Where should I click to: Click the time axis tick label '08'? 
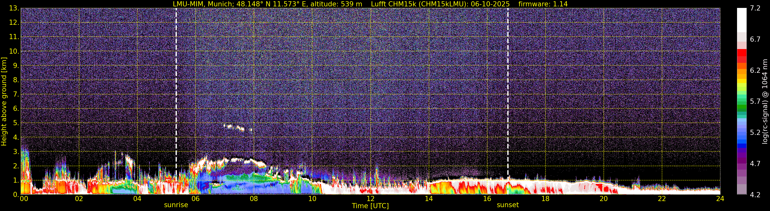click(x=254, y=199)
